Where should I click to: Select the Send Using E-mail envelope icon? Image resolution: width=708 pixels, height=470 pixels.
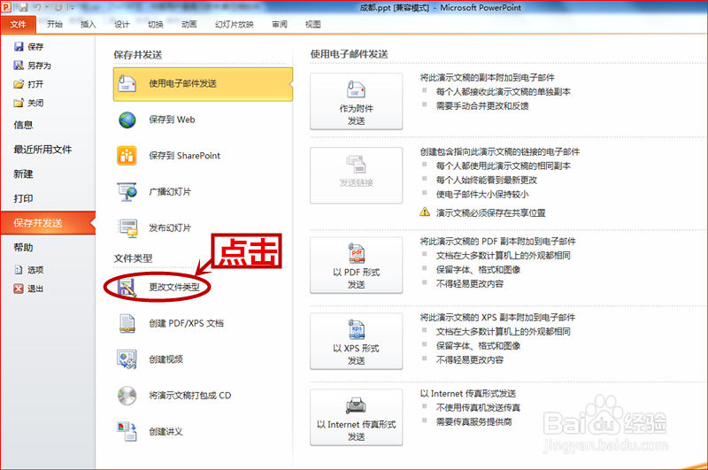click(x=127, y=83)
